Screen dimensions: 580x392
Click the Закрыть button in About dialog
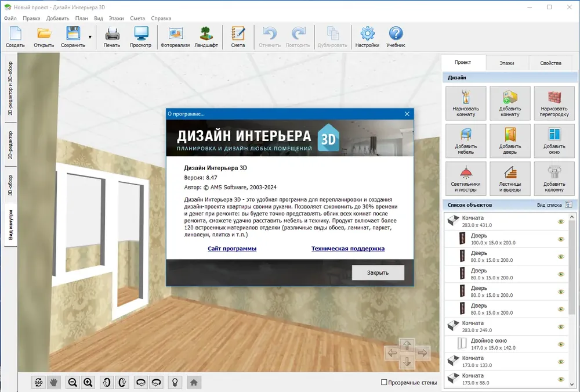pyautogui.click(x=378, y=273)
